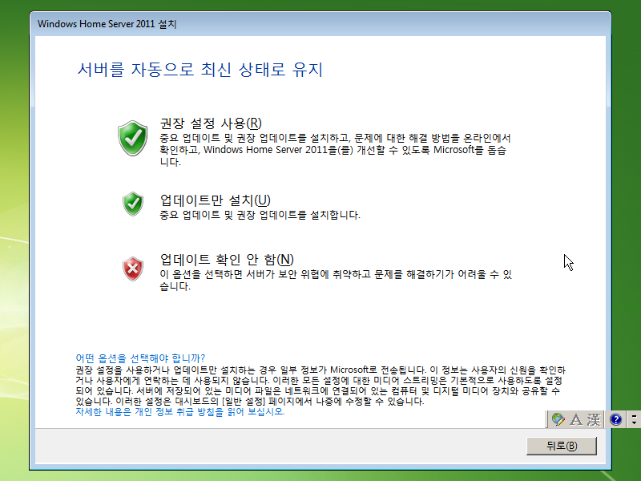The height and width of the screenshot is (481, 641).
Task: Open the 어떤 옵션을 선택해야 합니까? link
Action: click(140, 358)
